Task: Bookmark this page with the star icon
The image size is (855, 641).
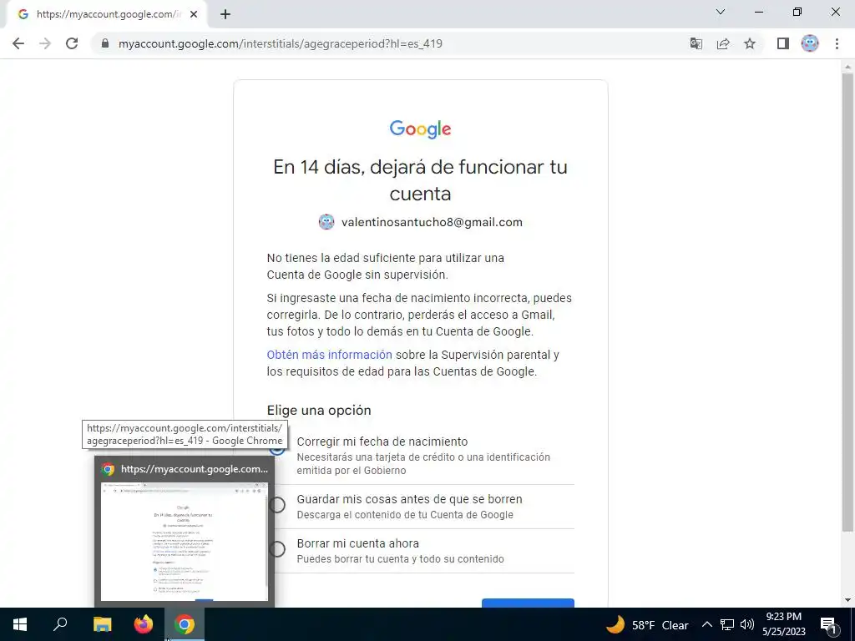Action: click(750, 43)
